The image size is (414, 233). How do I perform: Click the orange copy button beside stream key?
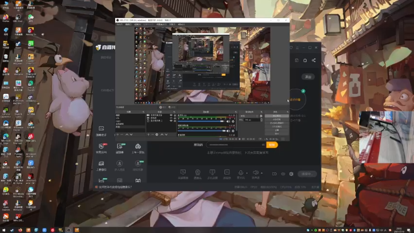point(272,145)
